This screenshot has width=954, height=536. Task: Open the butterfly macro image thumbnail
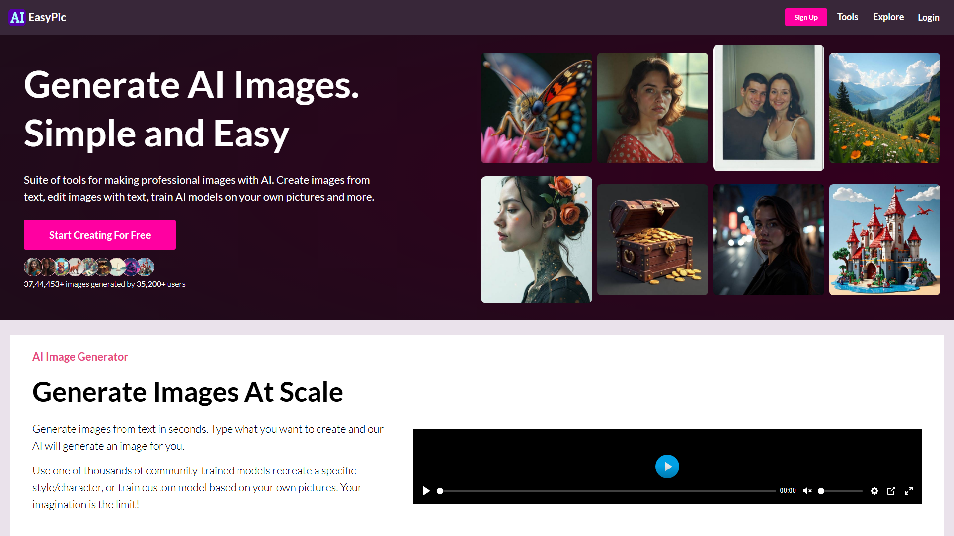[536, 108]
